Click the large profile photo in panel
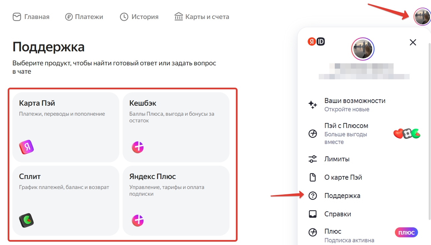The image size is (431, 245). (363, 49)
